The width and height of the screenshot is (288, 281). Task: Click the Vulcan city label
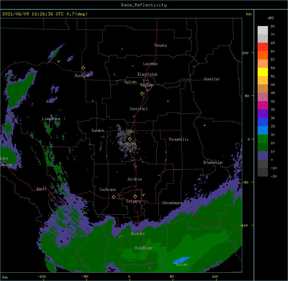[181, 264]
